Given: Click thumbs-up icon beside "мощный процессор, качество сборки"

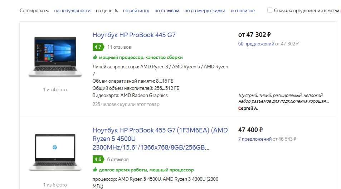Looking at the screenshot, I should [95, 57].
